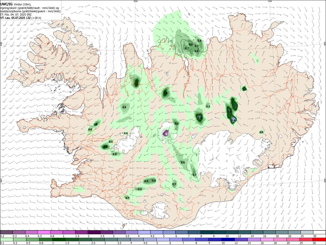The height and width of the screenshot is (245, 326).
Task: Click the 15W longitude label at top
Action: 270,1
